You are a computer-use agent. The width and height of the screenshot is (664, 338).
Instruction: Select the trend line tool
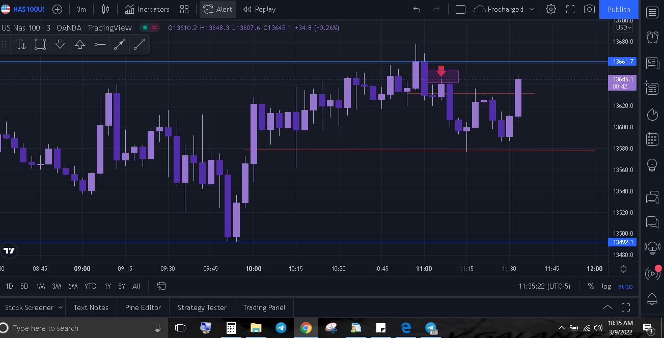[x=140, y=45]
